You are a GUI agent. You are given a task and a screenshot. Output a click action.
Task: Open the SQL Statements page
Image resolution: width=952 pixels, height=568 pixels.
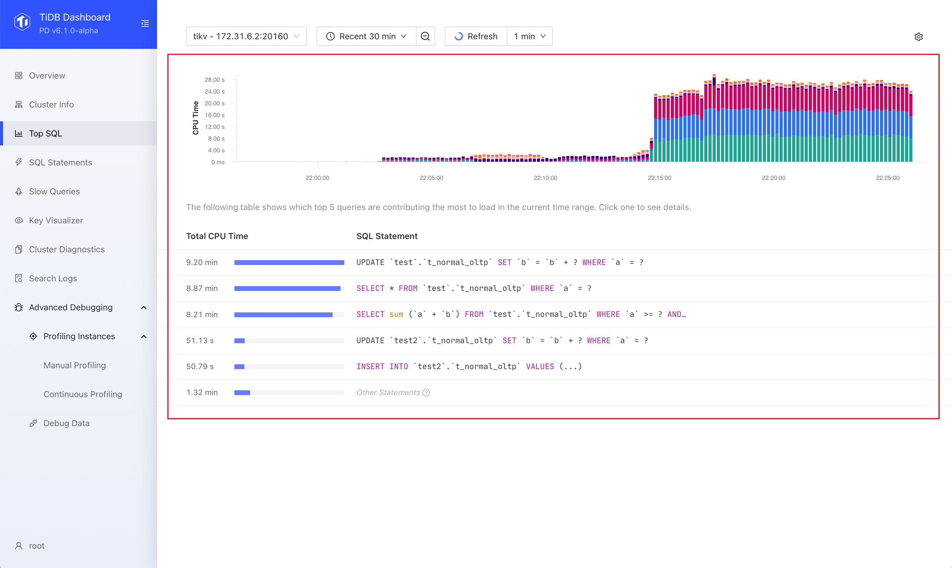pos(60,162)
